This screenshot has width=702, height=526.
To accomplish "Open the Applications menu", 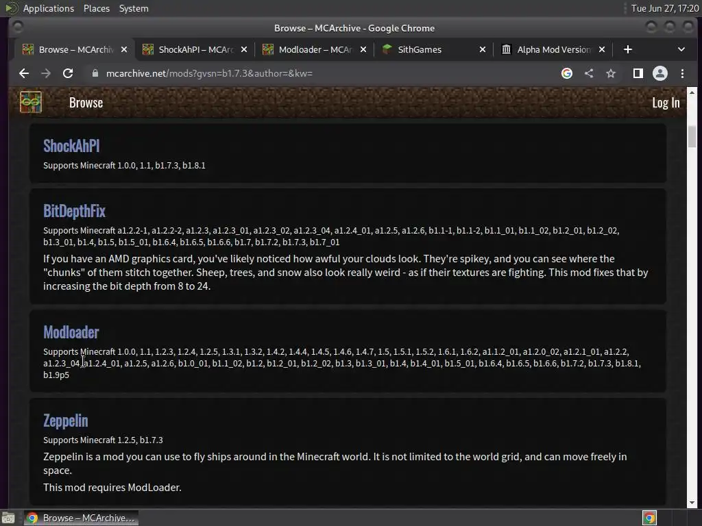I will point(49,8).
